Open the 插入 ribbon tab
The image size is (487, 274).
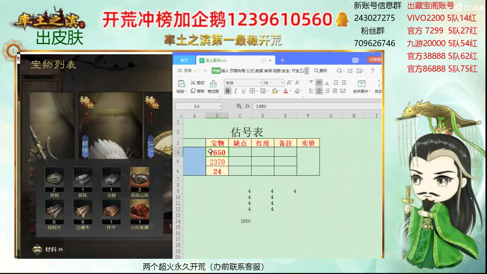pyautogui.click(x=225, y=71)
